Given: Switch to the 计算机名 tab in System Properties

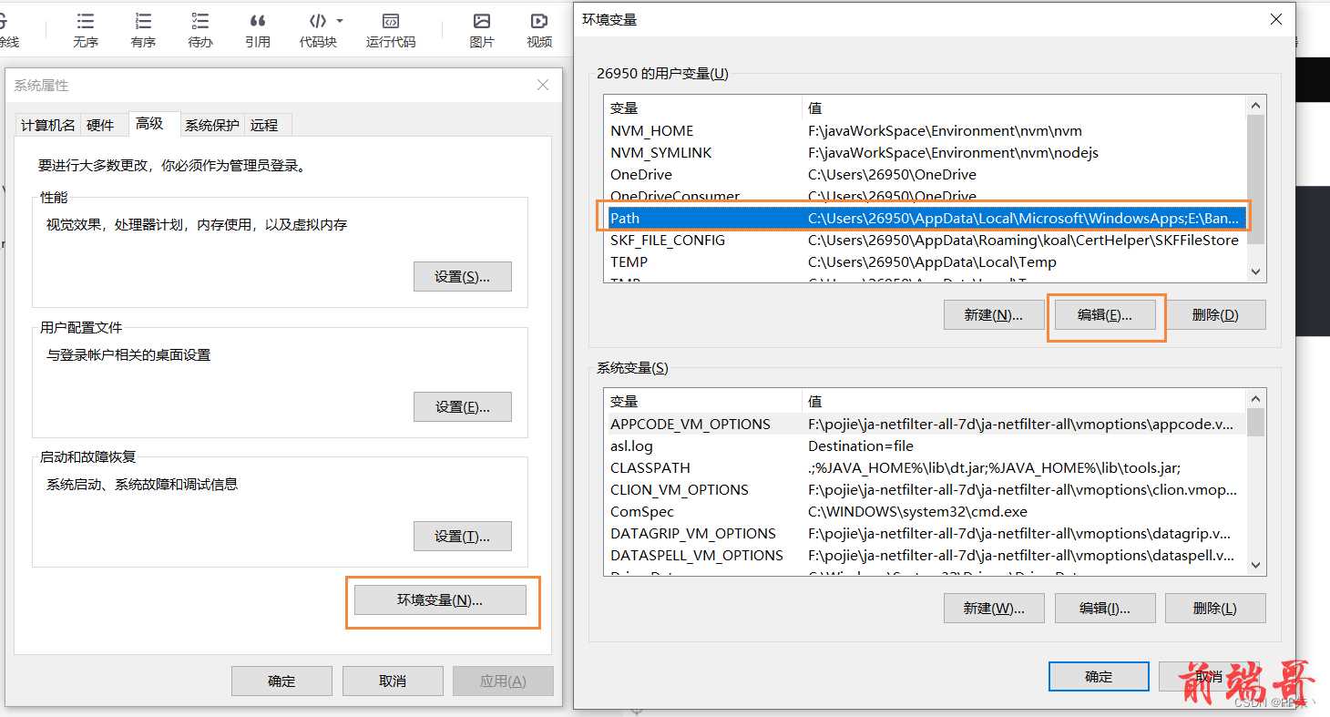Looking at the screenshot, I should (48, 125).
